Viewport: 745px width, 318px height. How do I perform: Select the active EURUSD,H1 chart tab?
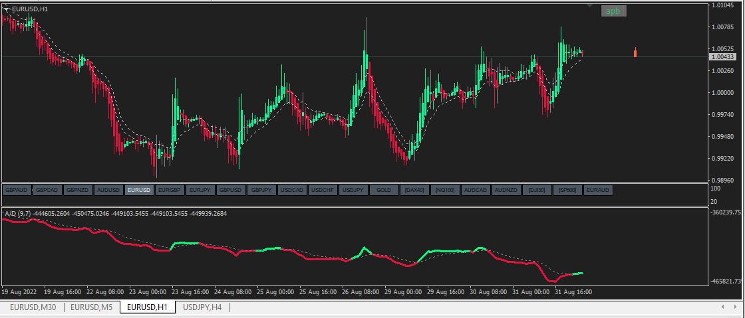click(148, 307)
